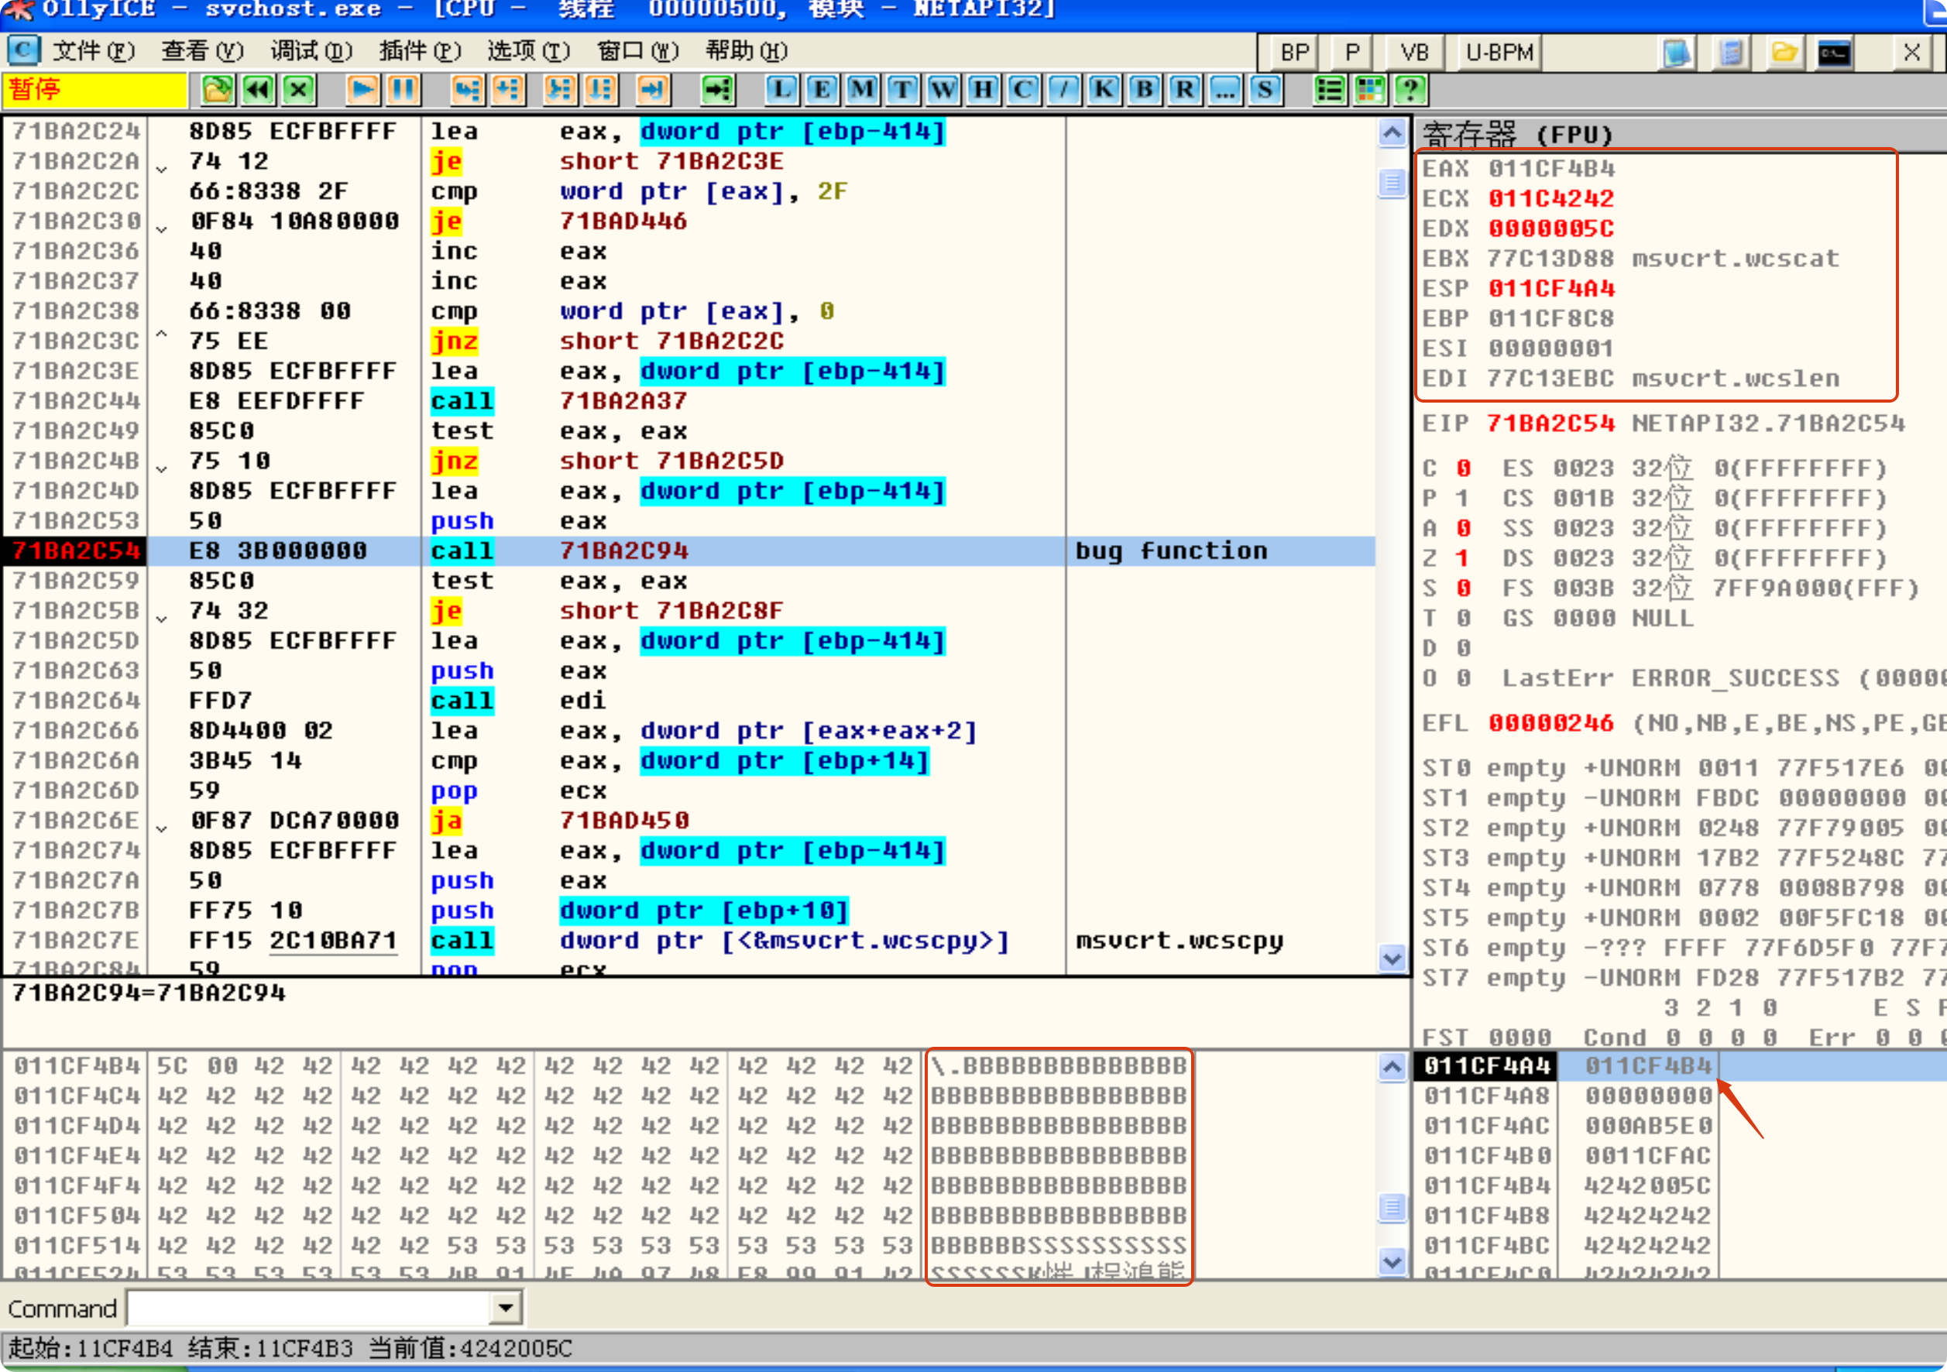Toggle the P flag value

(1462, 499)
